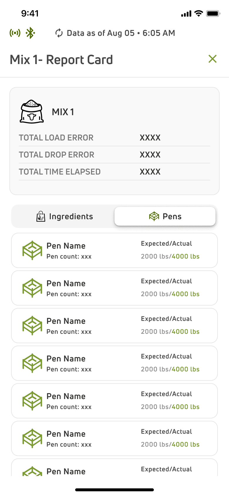The width and height of the screenshot is (229, 496).
Task: Select the fifth pen's 4000 lbs actual value
Action: pos(186,407)
